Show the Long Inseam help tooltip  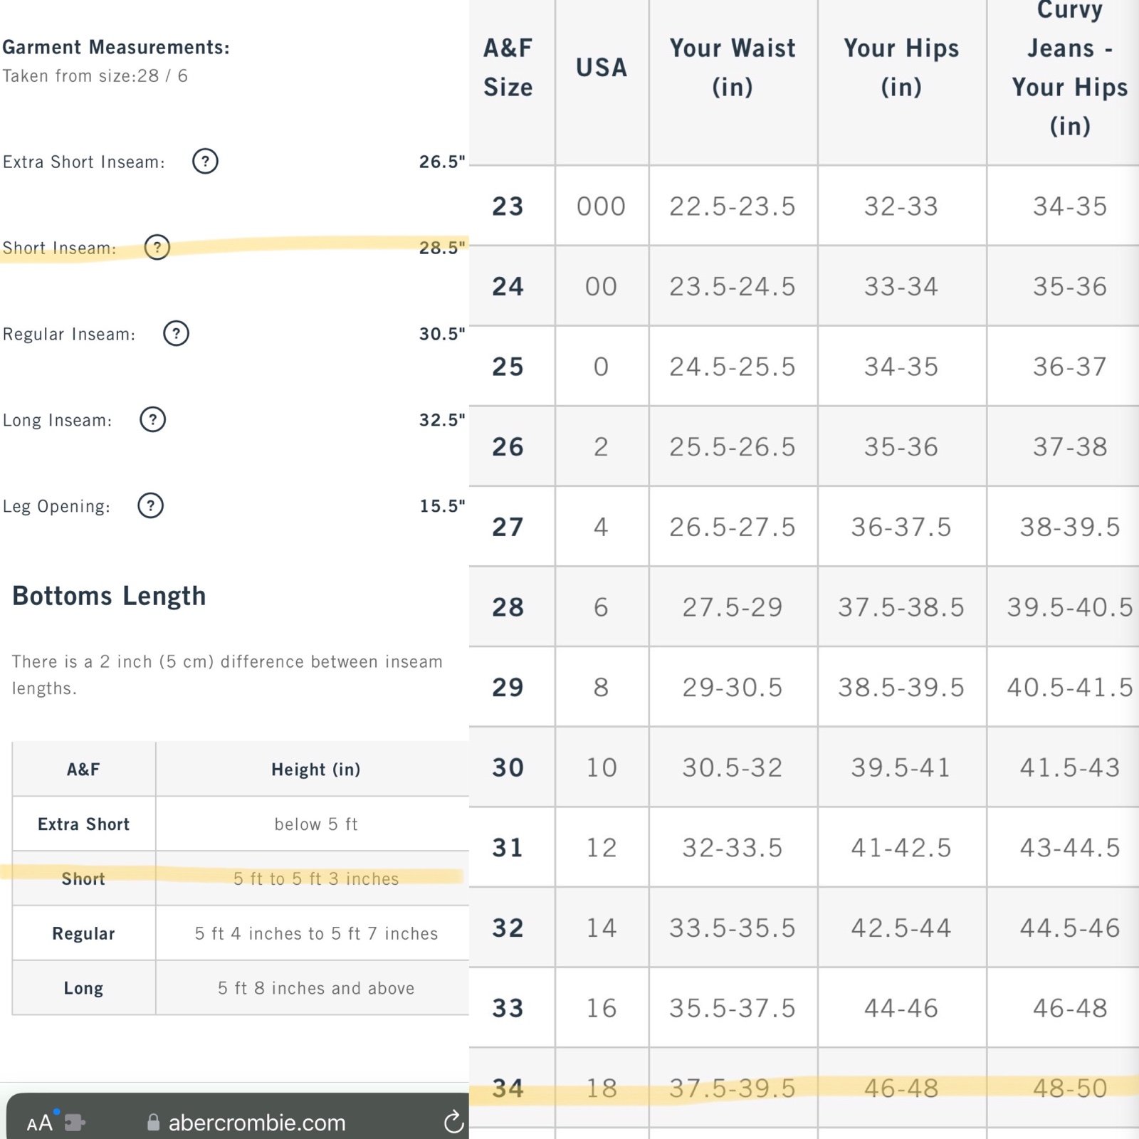click(152, 419)
